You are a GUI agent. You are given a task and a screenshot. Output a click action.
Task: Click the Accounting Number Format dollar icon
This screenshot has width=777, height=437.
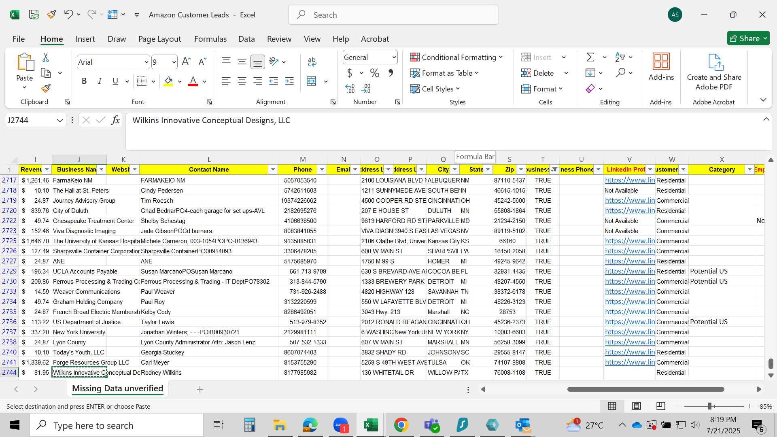[x=350, y=73]
